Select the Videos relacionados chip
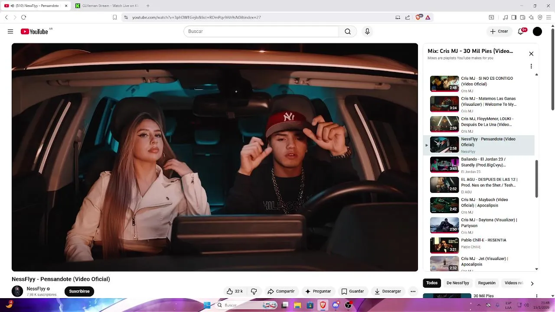Screen dimensions: 555x312 514,283
